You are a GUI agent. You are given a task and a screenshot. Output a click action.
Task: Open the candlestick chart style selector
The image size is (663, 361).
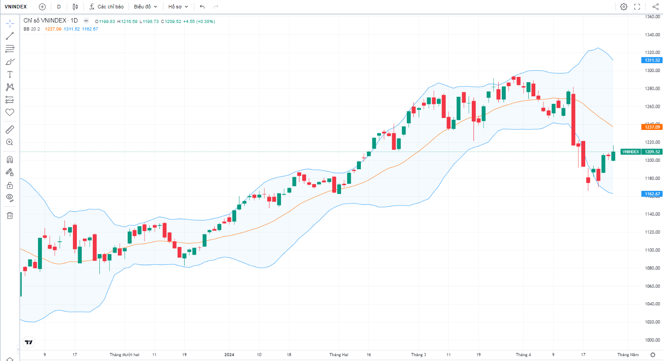tap(76, 7)
